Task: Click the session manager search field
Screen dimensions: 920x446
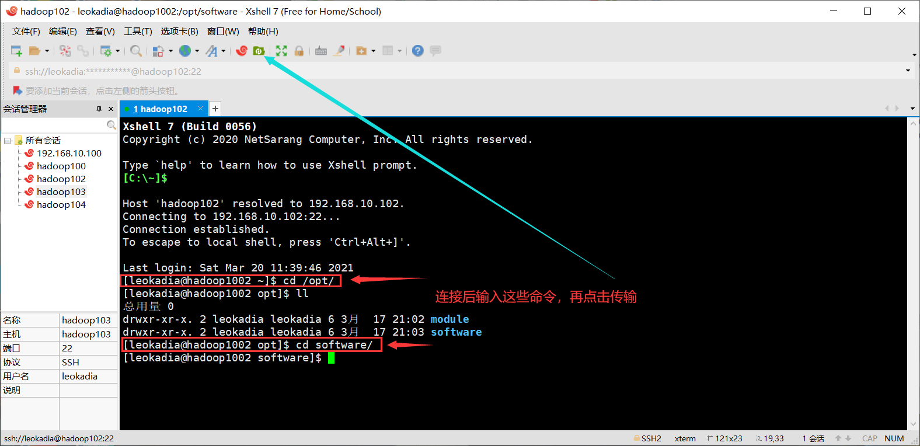Action: point(54,126)
